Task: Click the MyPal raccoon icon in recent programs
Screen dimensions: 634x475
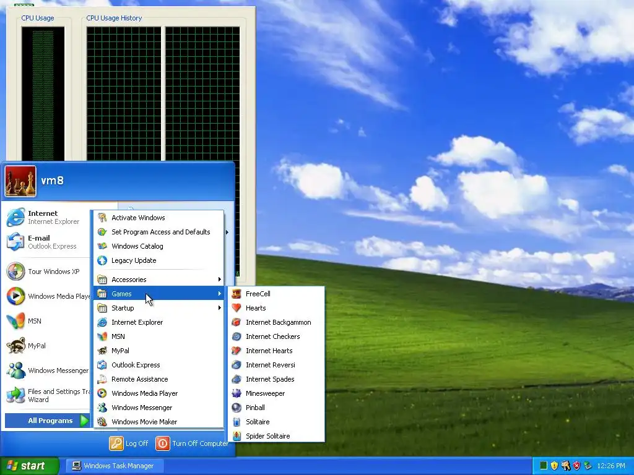Action: coord(15,346)
